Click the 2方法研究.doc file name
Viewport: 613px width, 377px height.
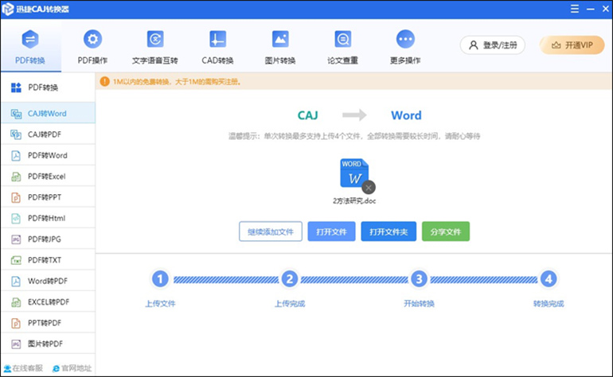point(354,200)
